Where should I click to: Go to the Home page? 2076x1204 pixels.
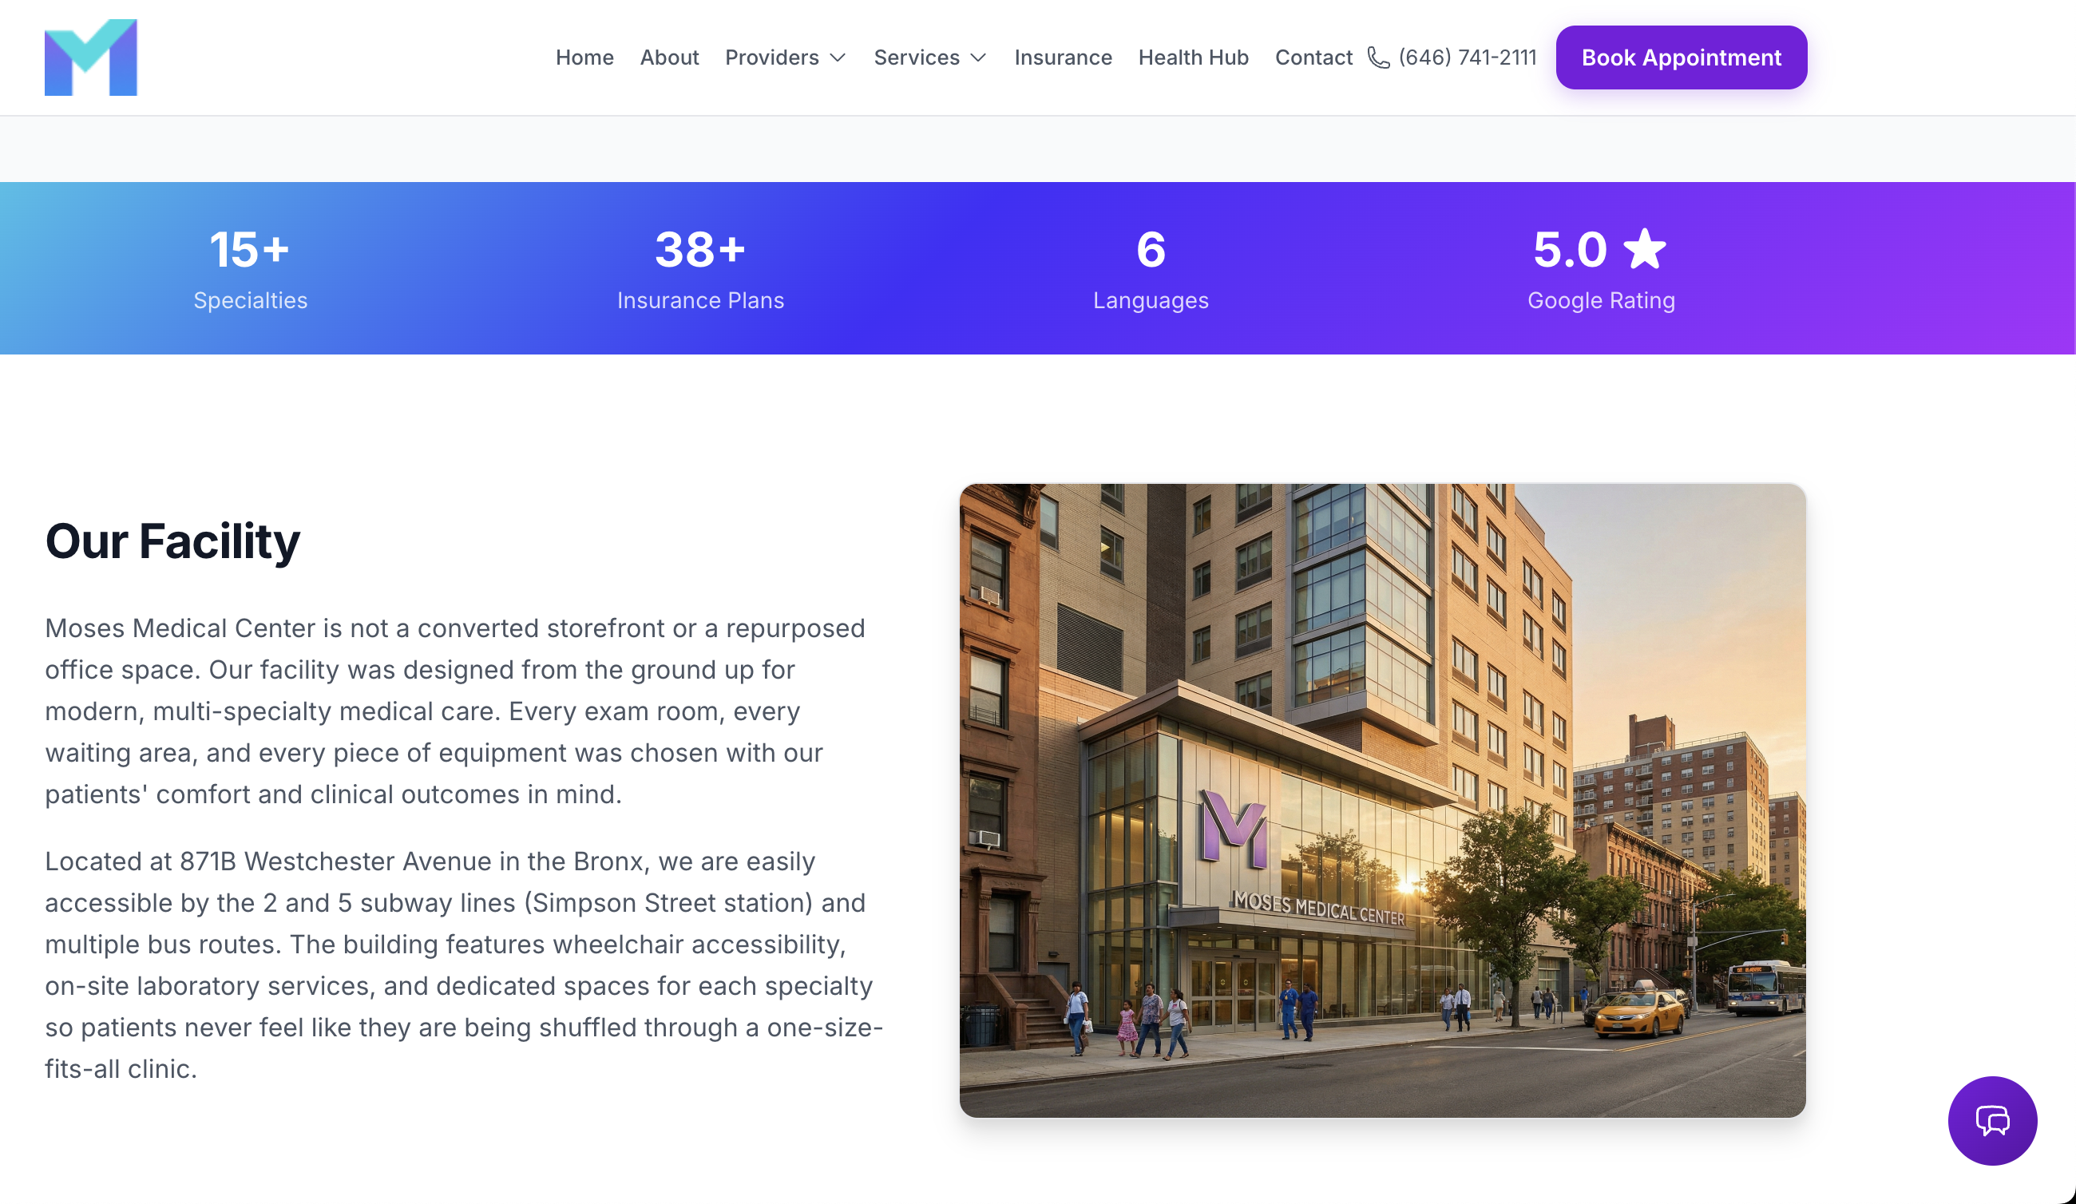(x=584, y=57)
